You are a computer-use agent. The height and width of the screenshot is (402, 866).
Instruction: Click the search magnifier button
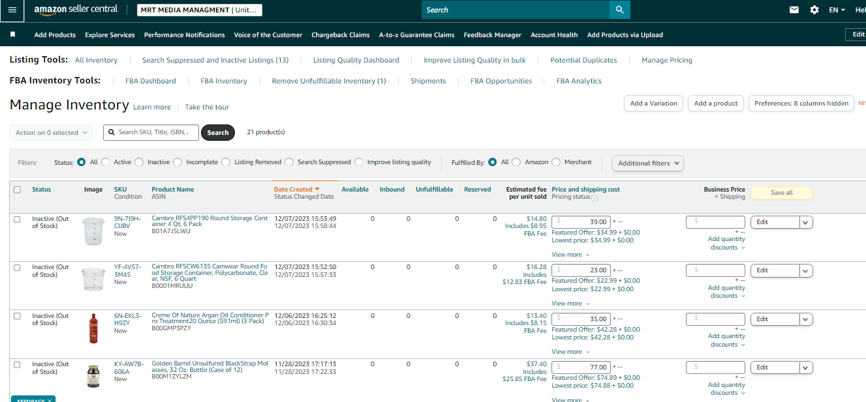point(619,10)
